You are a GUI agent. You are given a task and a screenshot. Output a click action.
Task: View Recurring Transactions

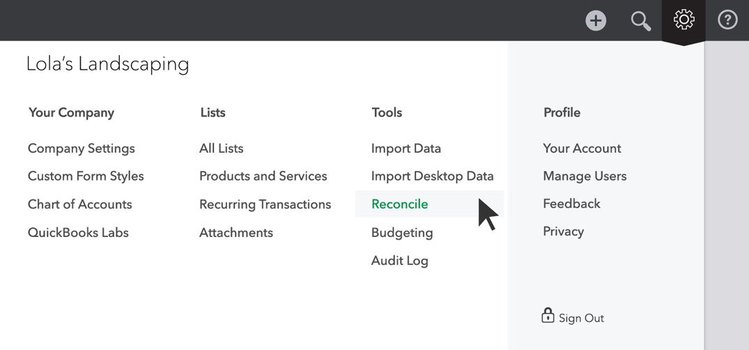pos(265,204)
